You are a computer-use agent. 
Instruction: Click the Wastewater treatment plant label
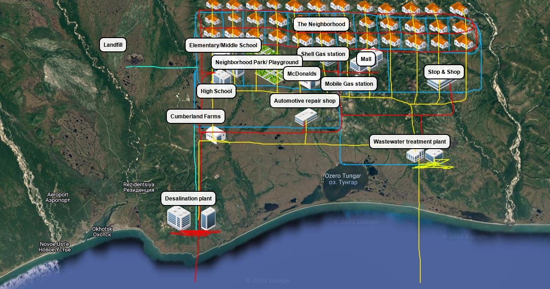(409, 142)
